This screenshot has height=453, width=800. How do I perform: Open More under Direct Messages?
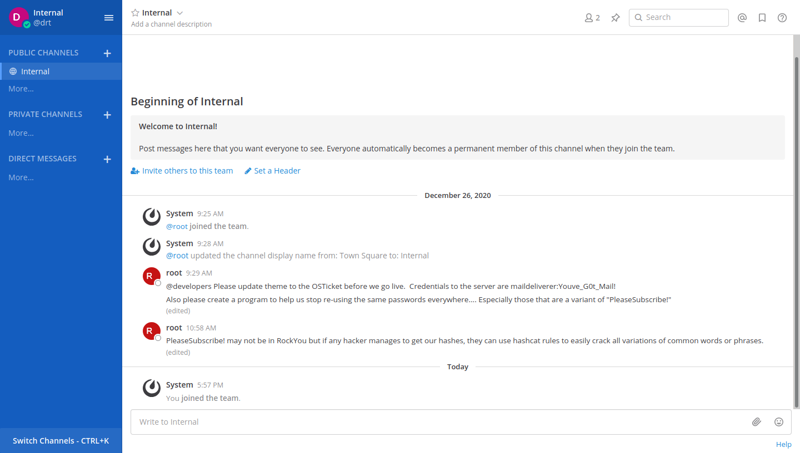(x=21, y=177)
